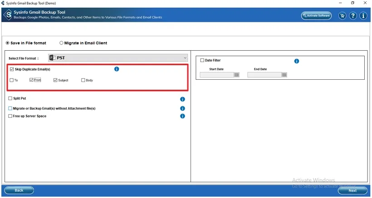Screen dimensions: 372x198
Task: Enable the Split Pst checkbox
Action: pos(10,98)
